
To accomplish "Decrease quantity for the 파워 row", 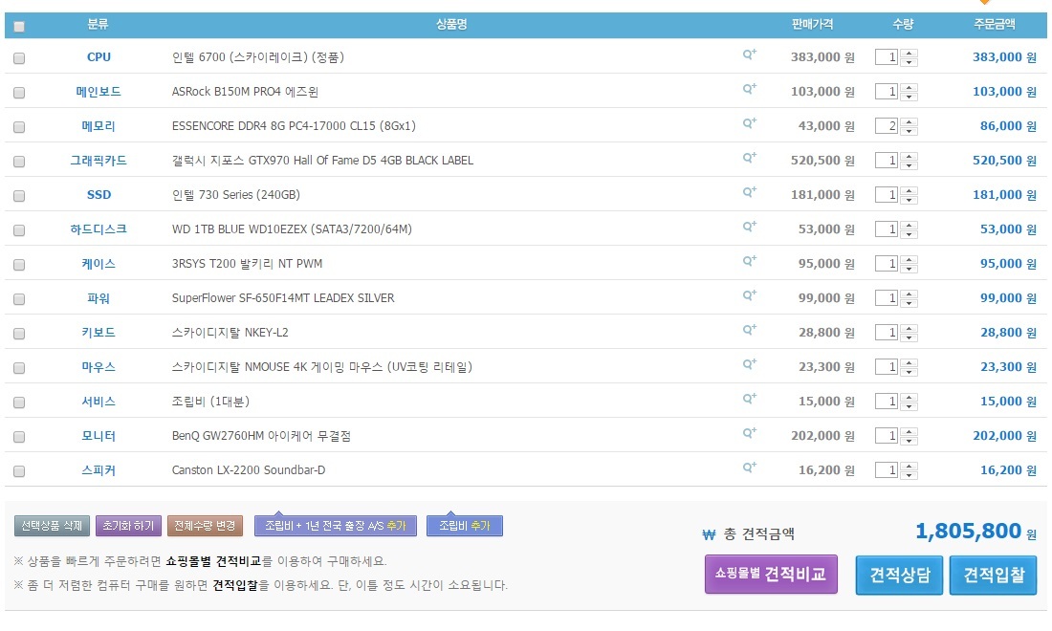I will (910, 302).
